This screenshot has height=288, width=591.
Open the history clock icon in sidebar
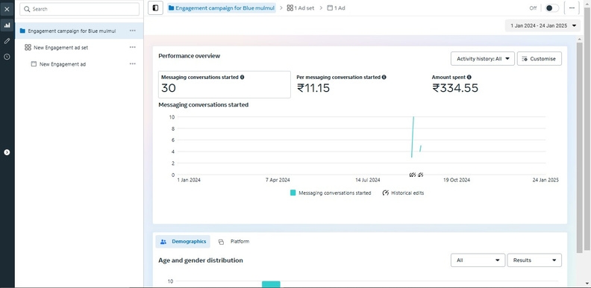pyautogui.click(x=7, y=57)
